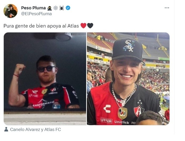Click the gold medallion on necklace
The image size is (185, 141).
(x=123, y=113)
